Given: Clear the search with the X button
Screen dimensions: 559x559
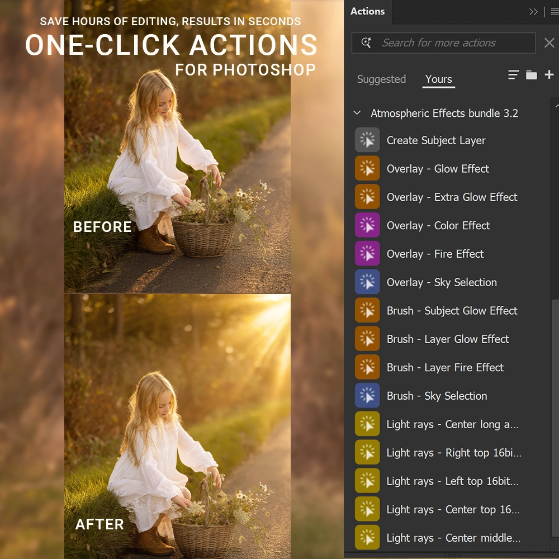Looking at the screenshot, I should click(x=549, y=43).
